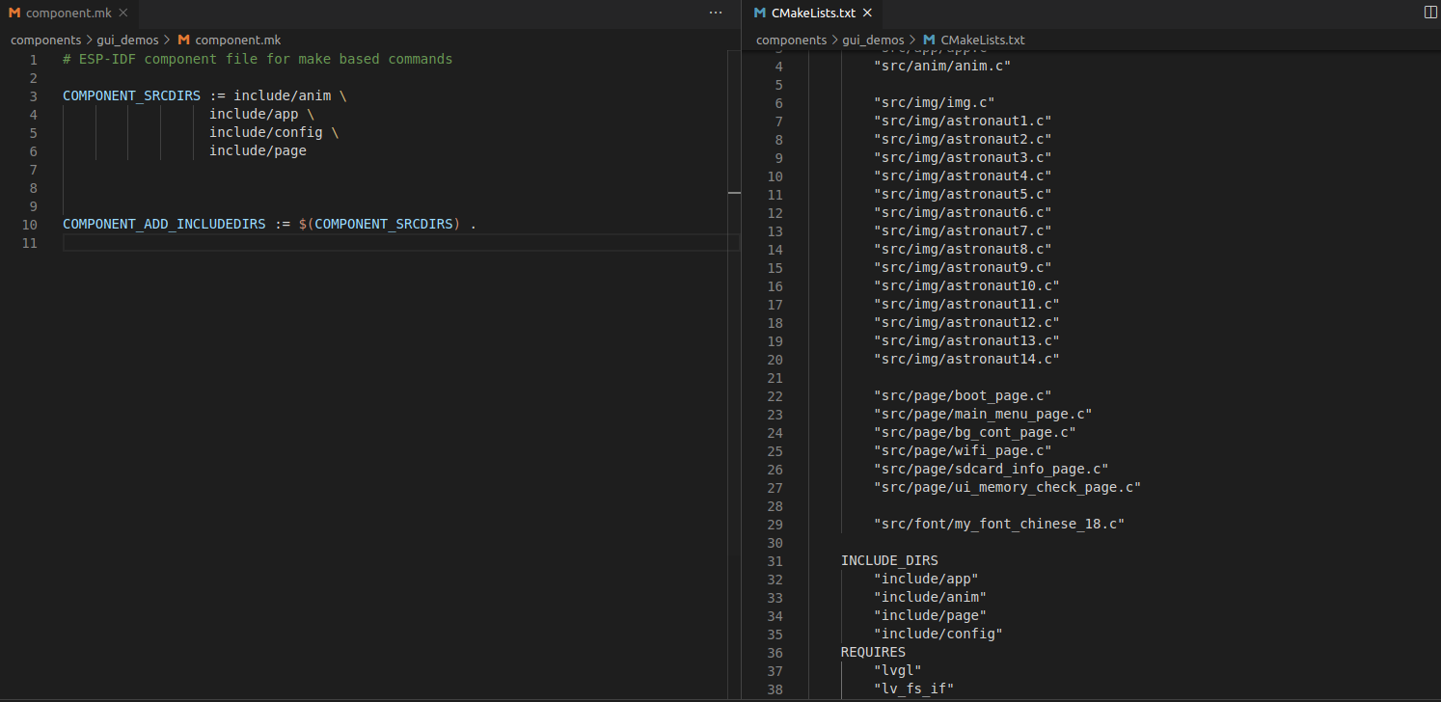The height and width of the screenshot is (702, 1441).
Task: Click "src/img/astronaut10.c" line
Action: coord(966,286)
